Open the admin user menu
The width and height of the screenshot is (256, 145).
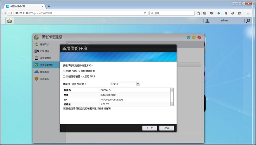pyautogui.click(x=224, y=21)
